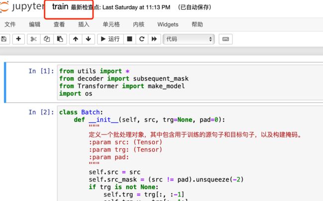This screenshot has height=201, width=323.
Task: Click the 'self.src = src' line
Action: coord(114,172)
